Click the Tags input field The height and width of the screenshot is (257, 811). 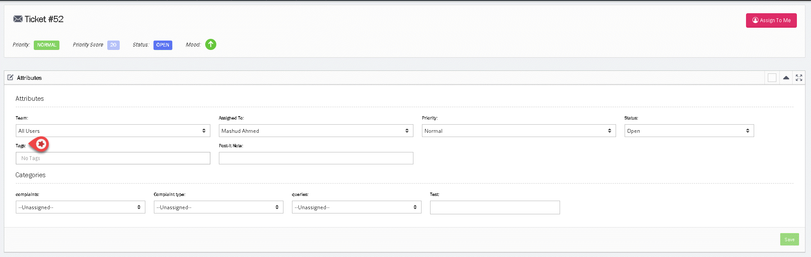(x=113, y=158)
